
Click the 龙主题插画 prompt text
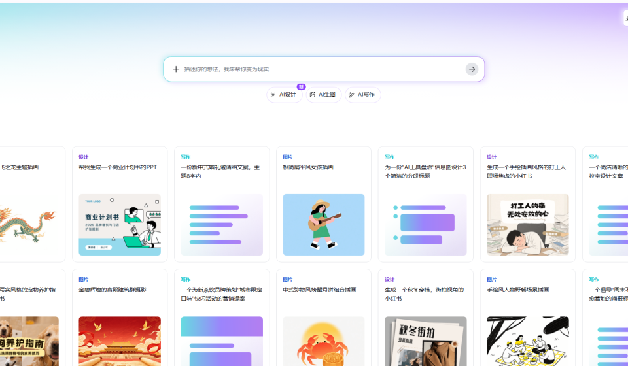[19, 167]
